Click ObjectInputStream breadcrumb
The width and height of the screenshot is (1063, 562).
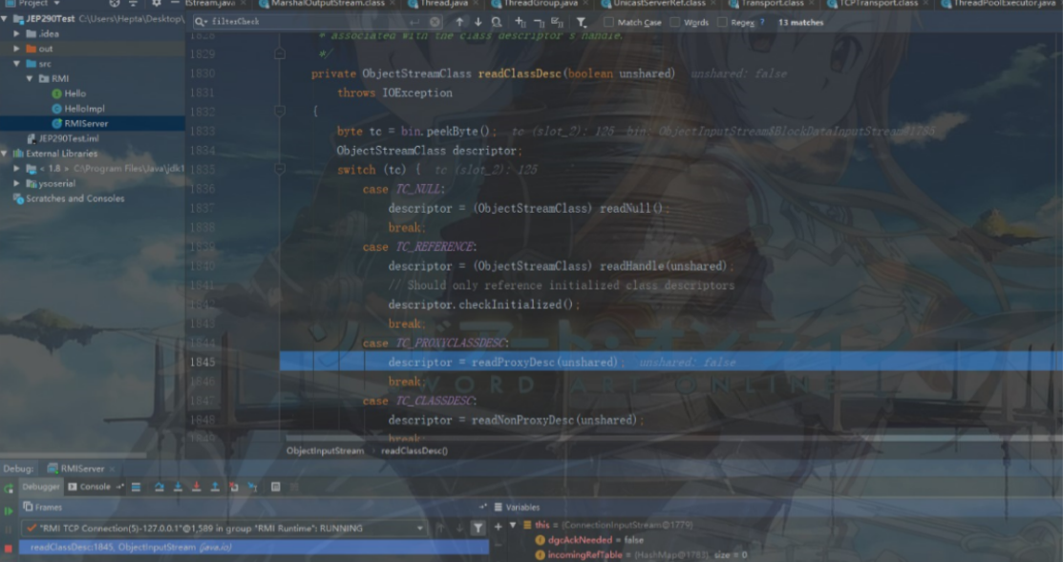(325, 451)
